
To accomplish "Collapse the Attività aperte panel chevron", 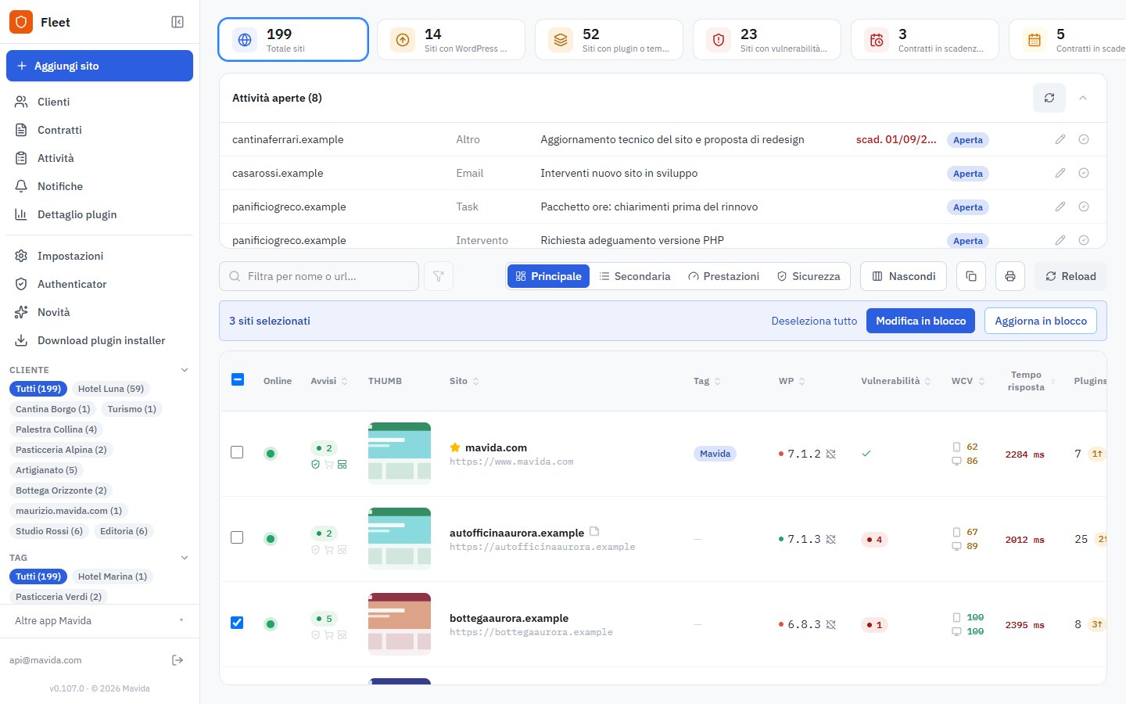I will 1083,98.
